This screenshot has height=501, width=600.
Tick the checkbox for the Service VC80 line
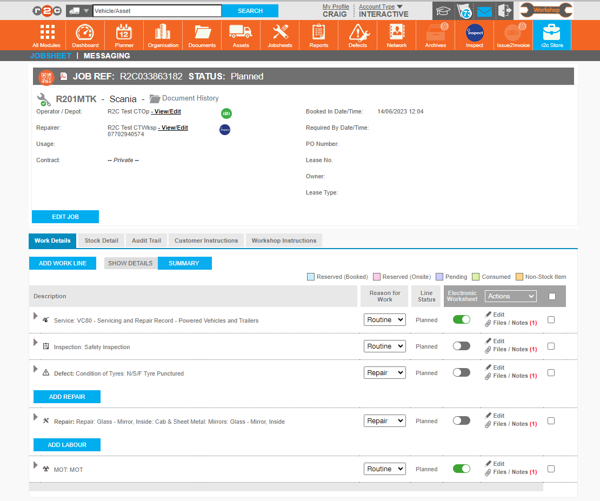pos(551,319)
